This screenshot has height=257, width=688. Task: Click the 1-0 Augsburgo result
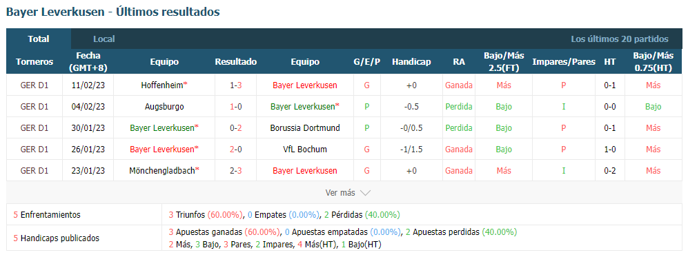point(235,106)
